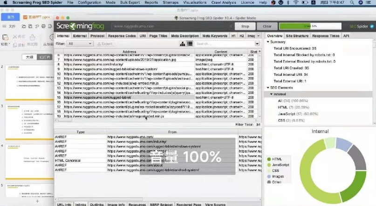The image size is (376, 206).
Task: Switch to the Response Codes tab
Action: pyautogui.click(x=122, y=36)
